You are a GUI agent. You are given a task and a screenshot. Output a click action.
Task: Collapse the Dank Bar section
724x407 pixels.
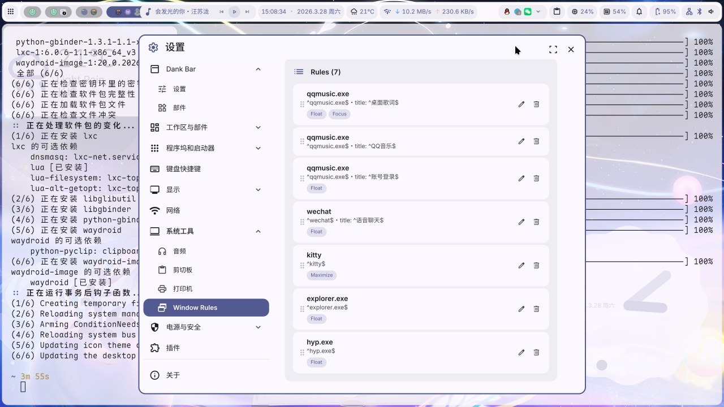[x=258, y=69]
